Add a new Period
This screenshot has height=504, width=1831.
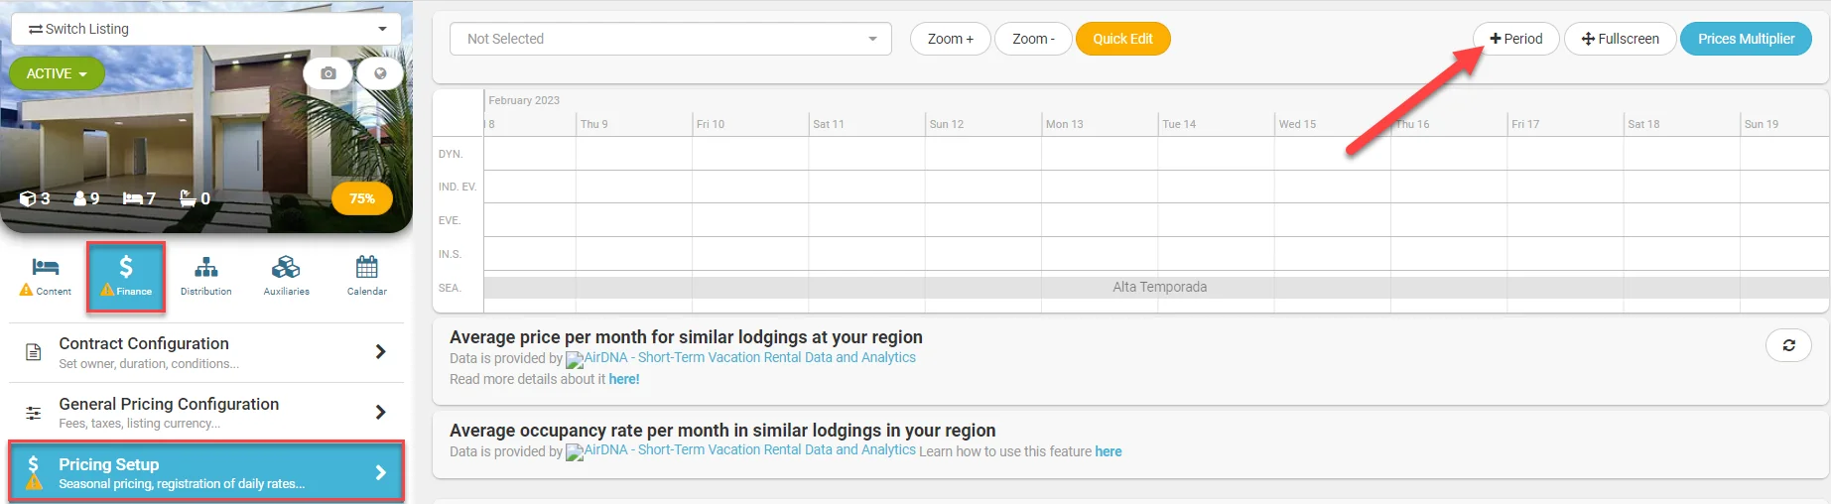[x=1515, y=39]
